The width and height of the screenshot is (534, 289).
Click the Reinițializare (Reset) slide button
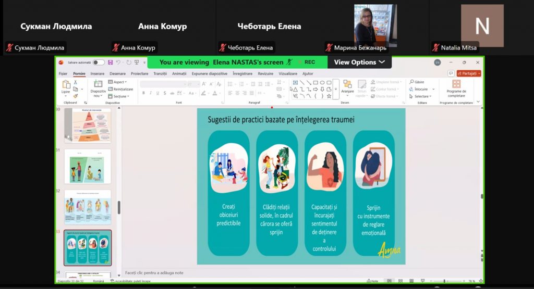point(120,89)
